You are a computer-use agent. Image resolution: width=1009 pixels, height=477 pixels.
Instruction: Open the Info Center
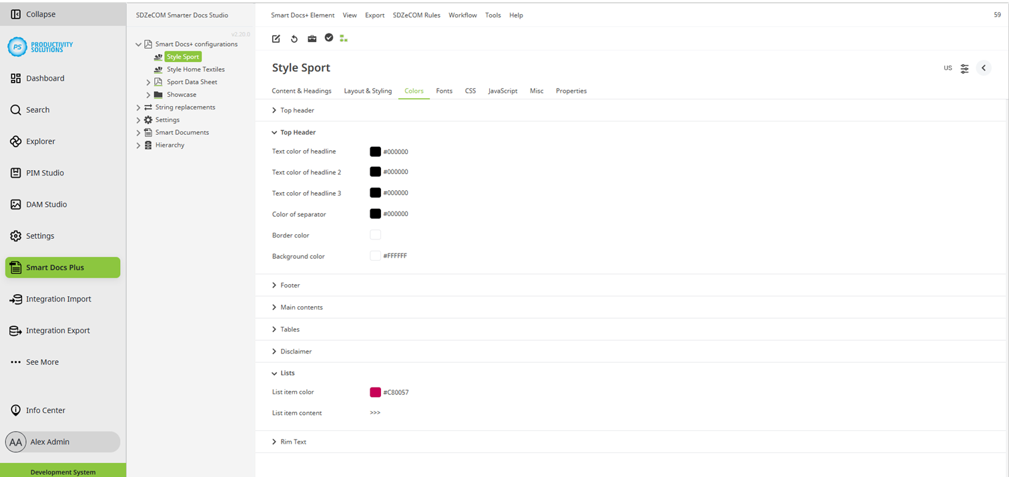[63, 410]
